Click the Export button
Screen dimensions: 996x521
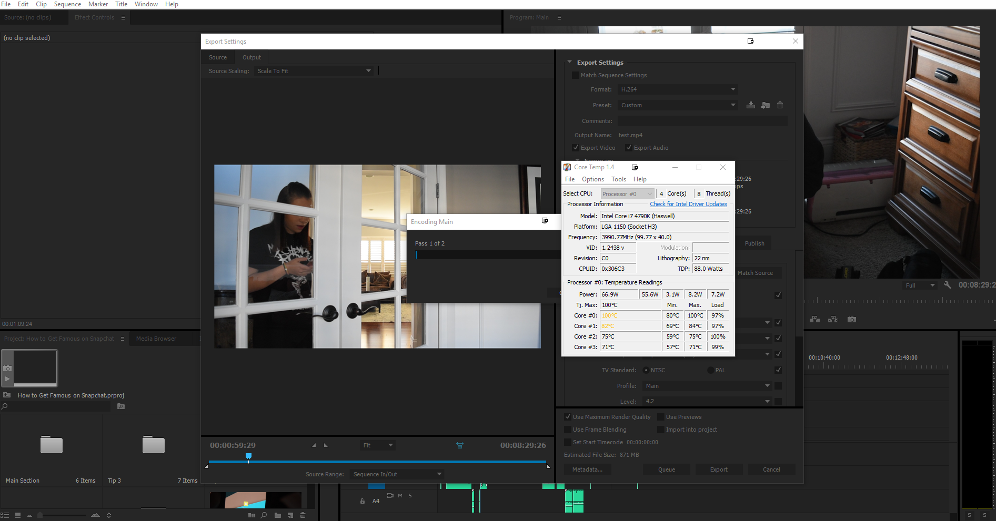point(719,469)
